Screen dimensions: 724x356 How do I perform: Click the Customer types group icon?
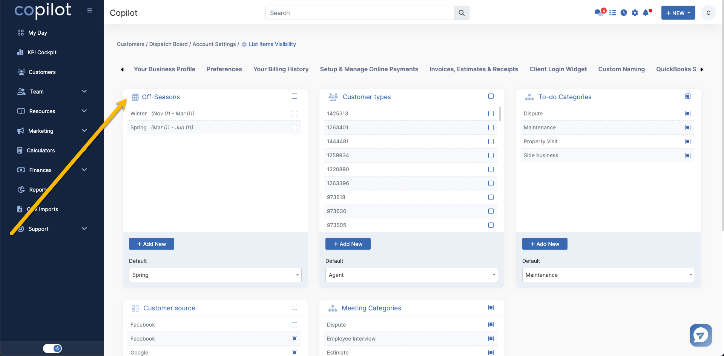(x=333, y=97)
